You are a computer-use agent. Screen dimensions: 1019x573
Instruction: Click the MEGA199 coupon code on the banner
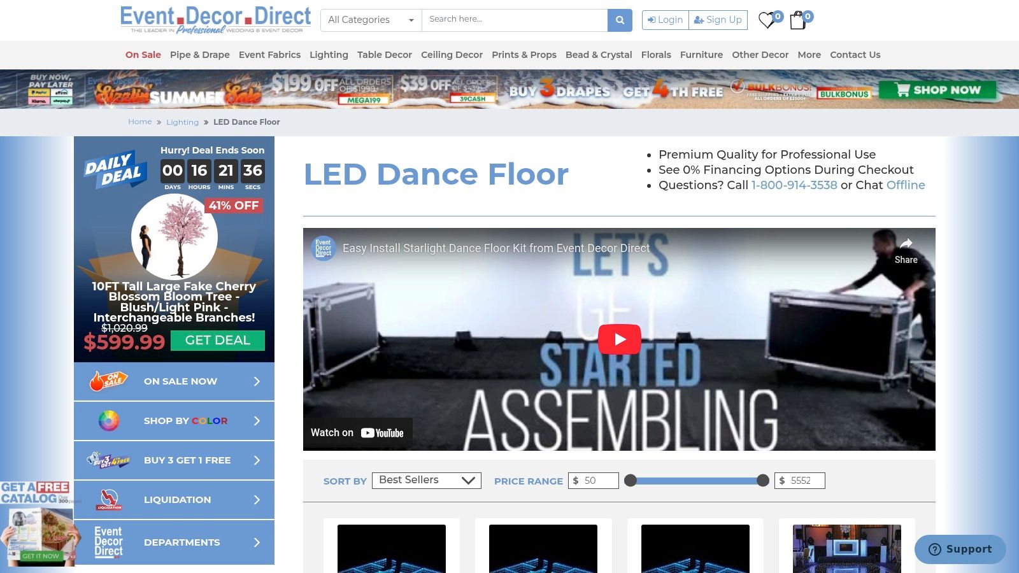click(364, 100)
